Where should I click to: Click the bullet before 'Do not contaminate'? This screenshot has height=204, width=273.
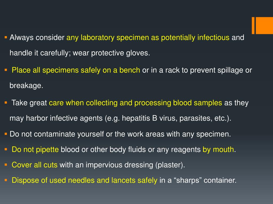[x=6, y=134]
